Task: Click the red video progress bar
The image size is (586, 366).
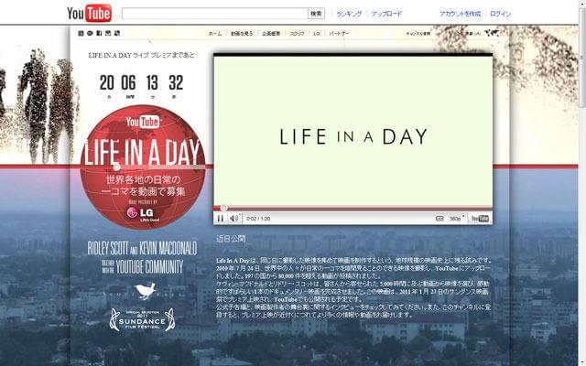Action: (353, 208)
